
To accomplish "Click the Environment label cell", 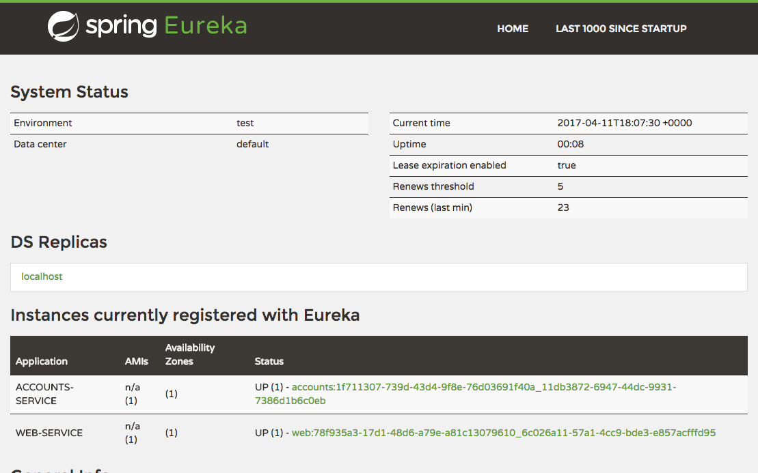I will pos(42,123).
